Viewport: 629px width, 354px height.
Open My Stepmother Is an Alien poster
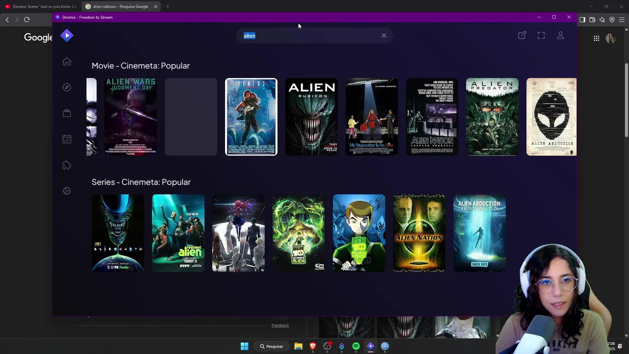click(372, 117)
